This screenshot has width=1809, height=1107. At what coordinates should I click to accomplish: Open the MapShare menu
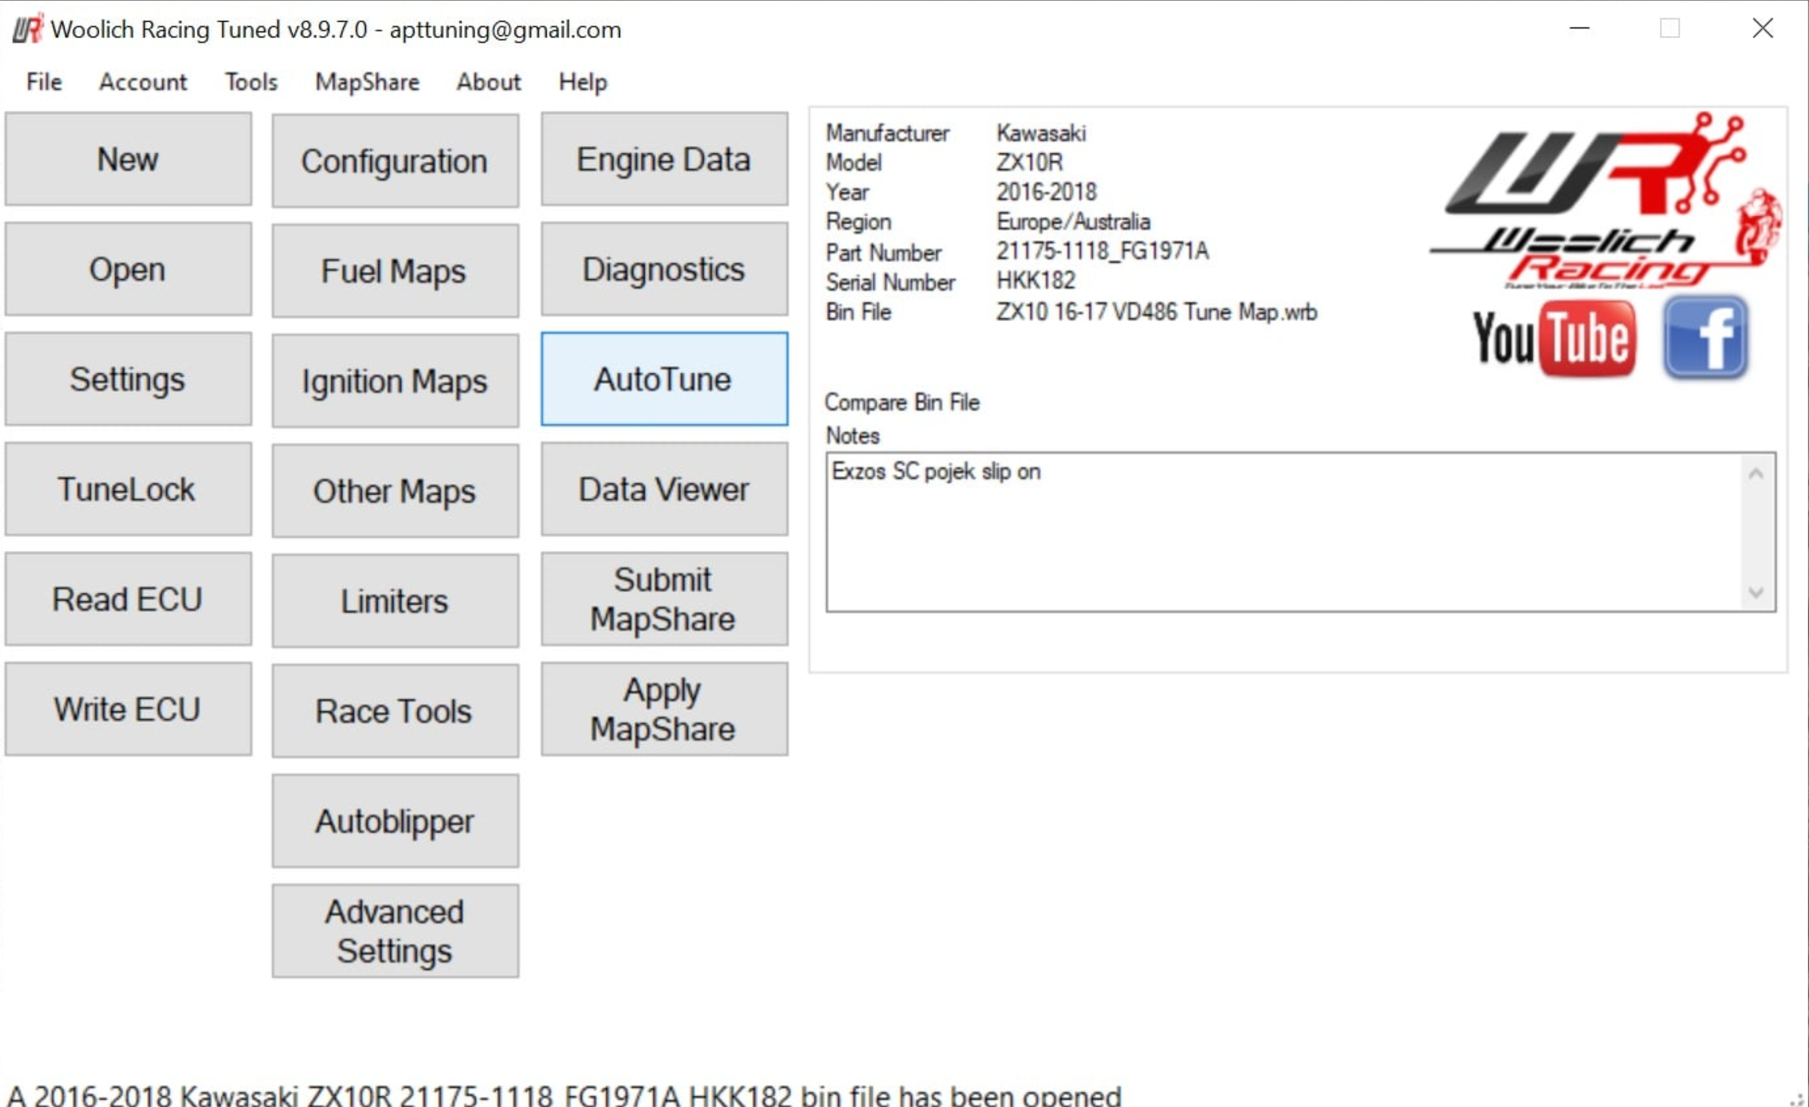pyautogui.click(x=367, y=81)
